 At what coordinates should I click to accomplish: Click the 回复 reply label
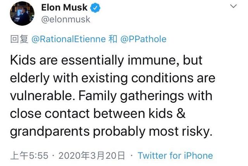point(17,40)
